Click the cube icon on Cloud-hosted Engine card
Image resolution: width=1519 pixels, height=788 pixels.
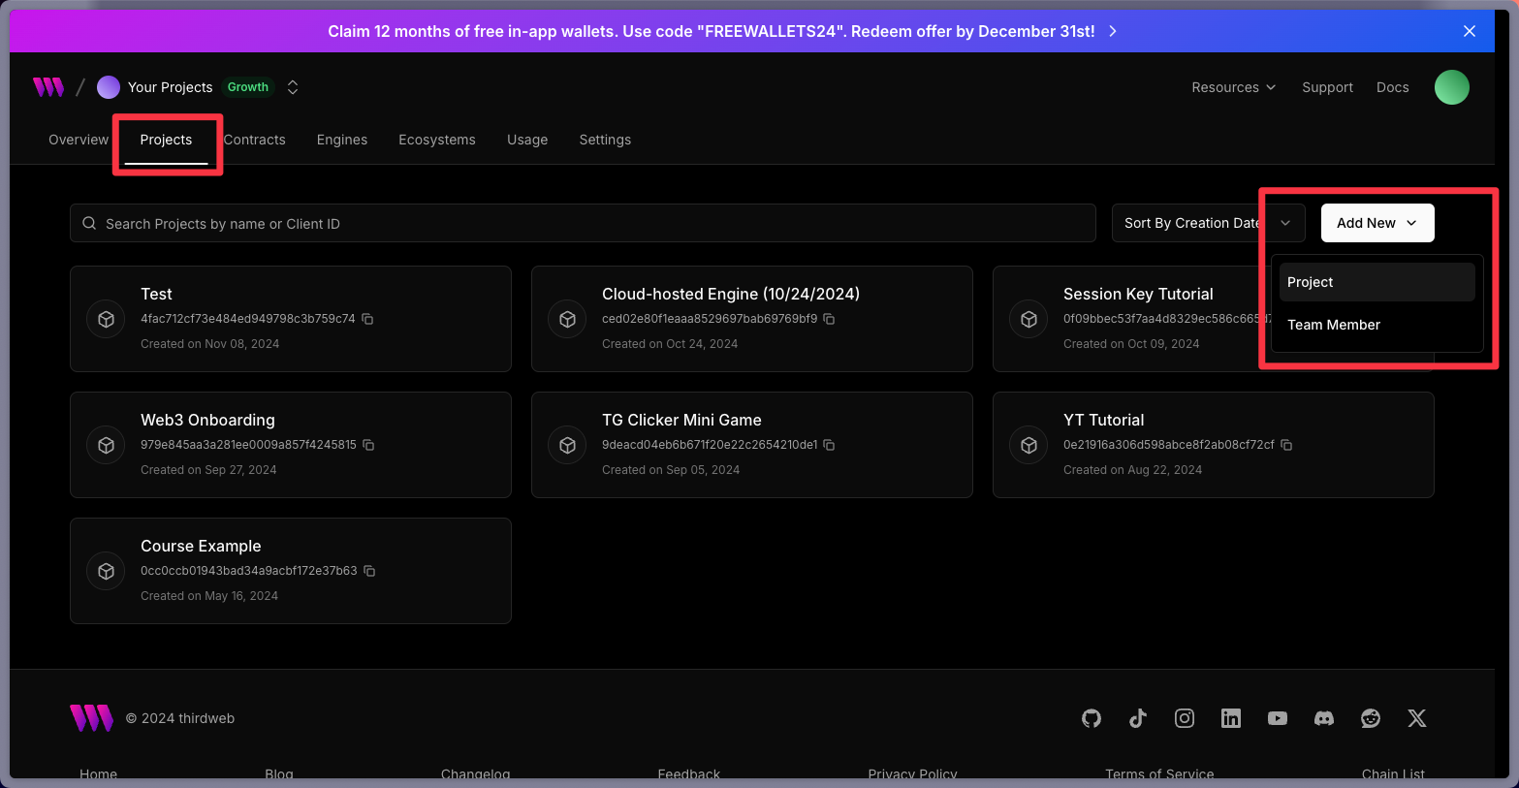pos(568,319)
